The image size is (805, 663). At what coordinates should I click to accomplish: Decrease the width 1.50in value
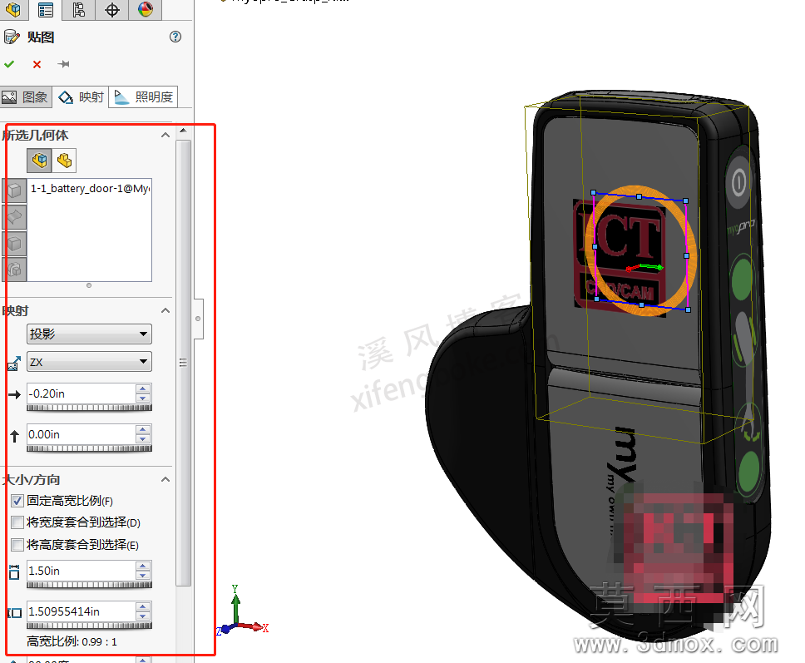pyautogui.click(x=143, y=576)
